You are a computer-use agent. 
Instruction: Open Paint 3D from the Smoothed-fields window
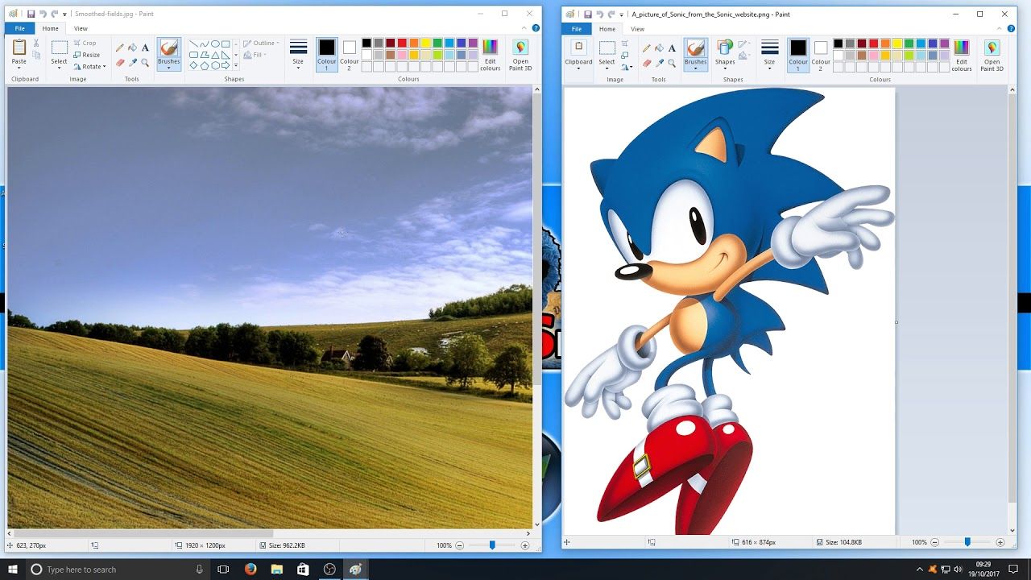tap(520, 55)
